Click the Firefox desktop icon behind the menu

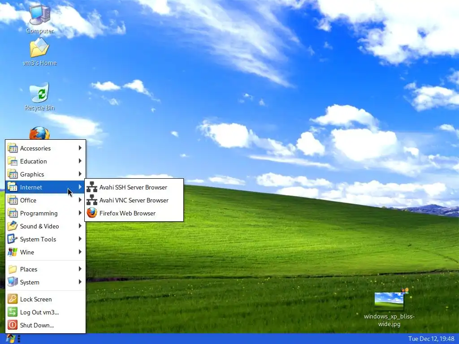pos(39,133)
